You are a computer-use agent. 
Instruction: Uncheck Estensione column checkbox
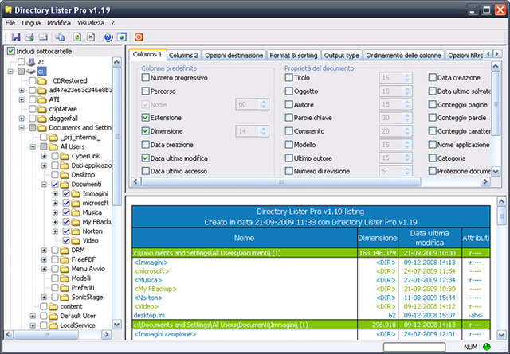(145, 118)
